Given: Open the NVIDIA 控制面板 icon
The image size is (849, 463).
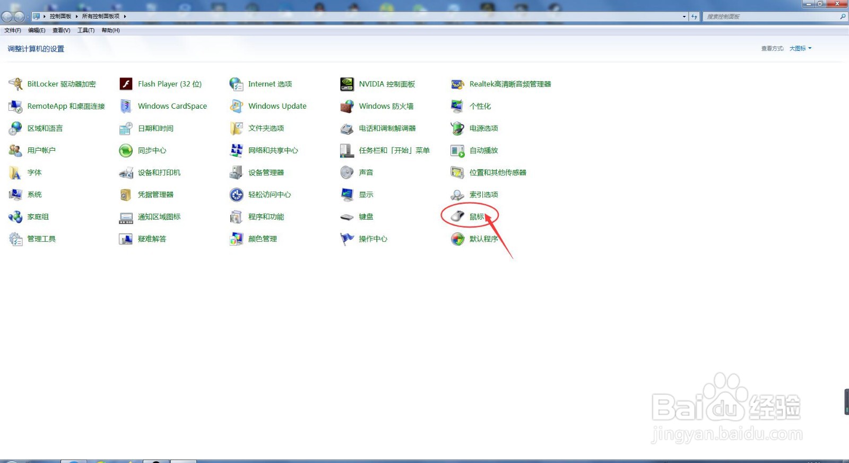Looking at the screenshot, I should 347,84.
